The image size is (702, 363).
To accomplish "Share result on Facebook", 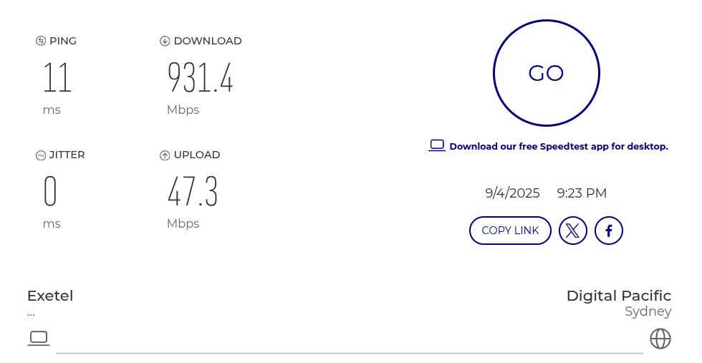I will point(608,231).
